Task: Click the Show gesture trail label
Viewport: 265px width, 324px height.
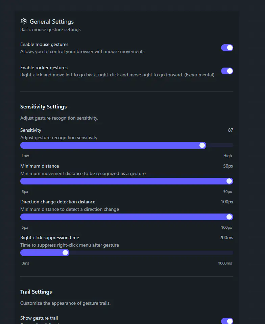Action: pos(39,318)
